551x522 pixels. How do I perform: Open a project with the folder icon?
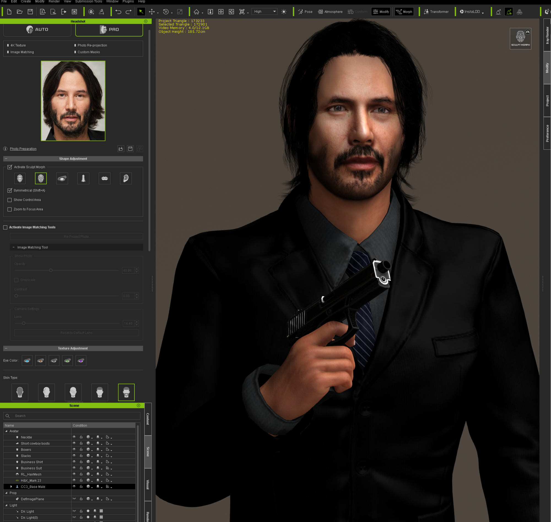click(x=20, y=12)
